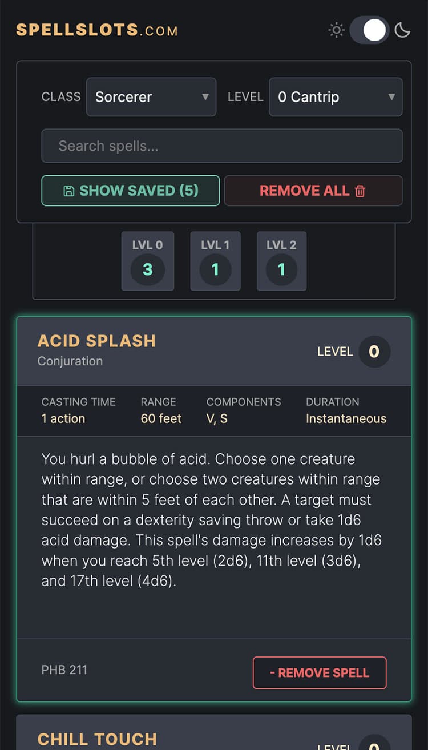The width and height of the screenshot is (428, 750).
Task: Click the Search spells input field
Action: coord(222,146)
